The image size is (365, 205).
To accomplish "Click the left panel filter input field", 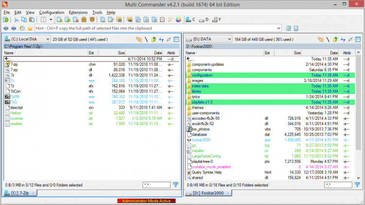I will tap(156, 185).
